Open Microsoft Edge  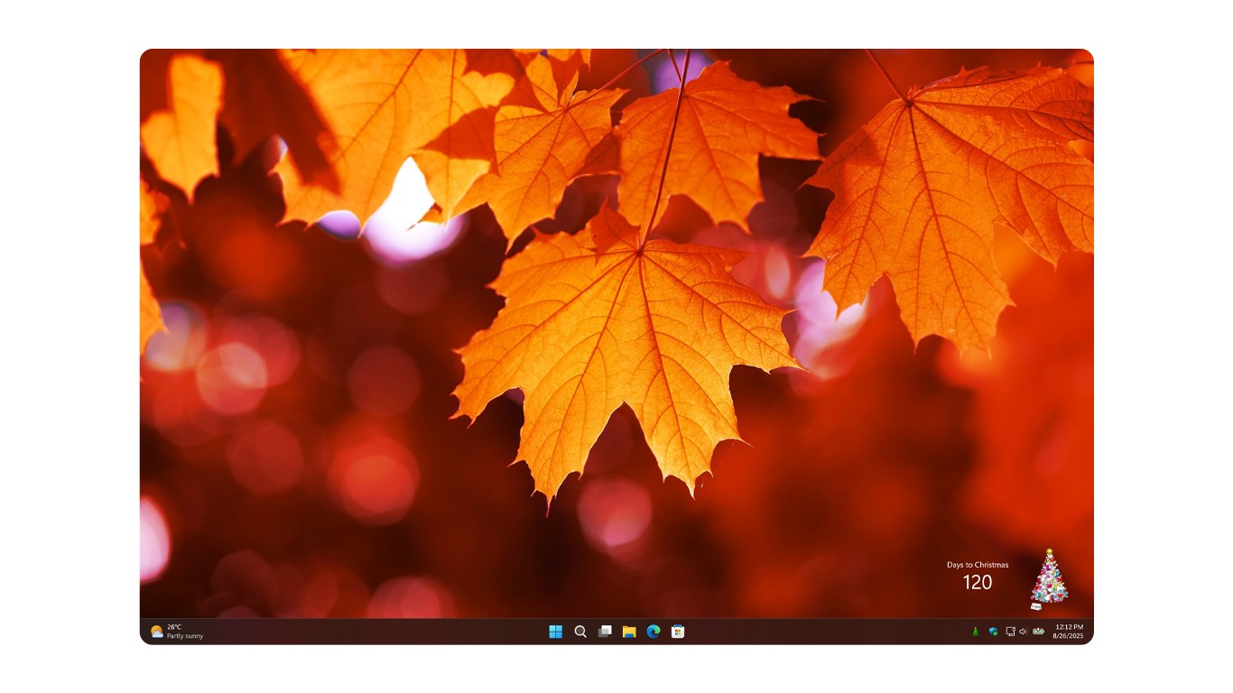[653, 632]
